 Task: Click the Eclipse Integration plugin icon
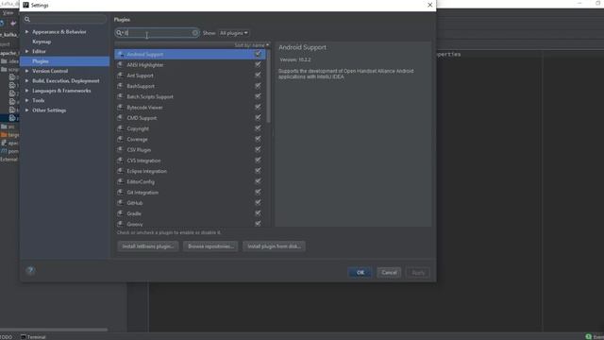[x=120, y=171]
